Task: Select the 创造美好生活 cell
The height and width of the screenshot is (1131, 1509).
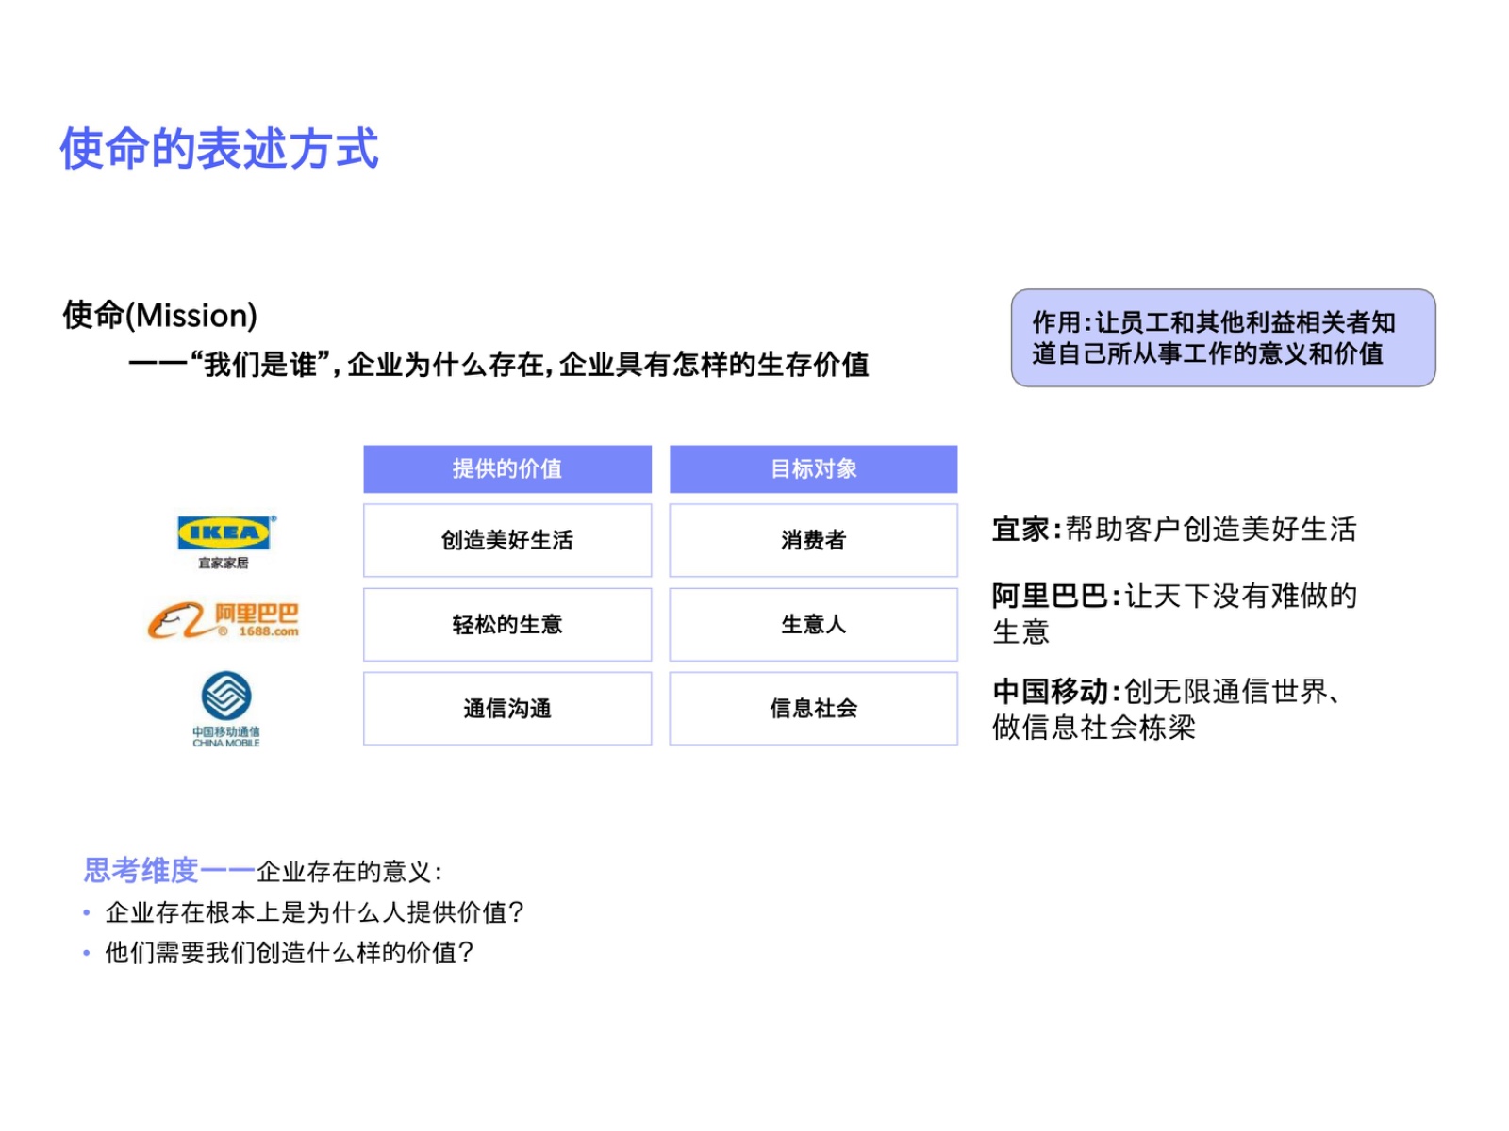Action: pyautogui.click(x=507, y=540)
